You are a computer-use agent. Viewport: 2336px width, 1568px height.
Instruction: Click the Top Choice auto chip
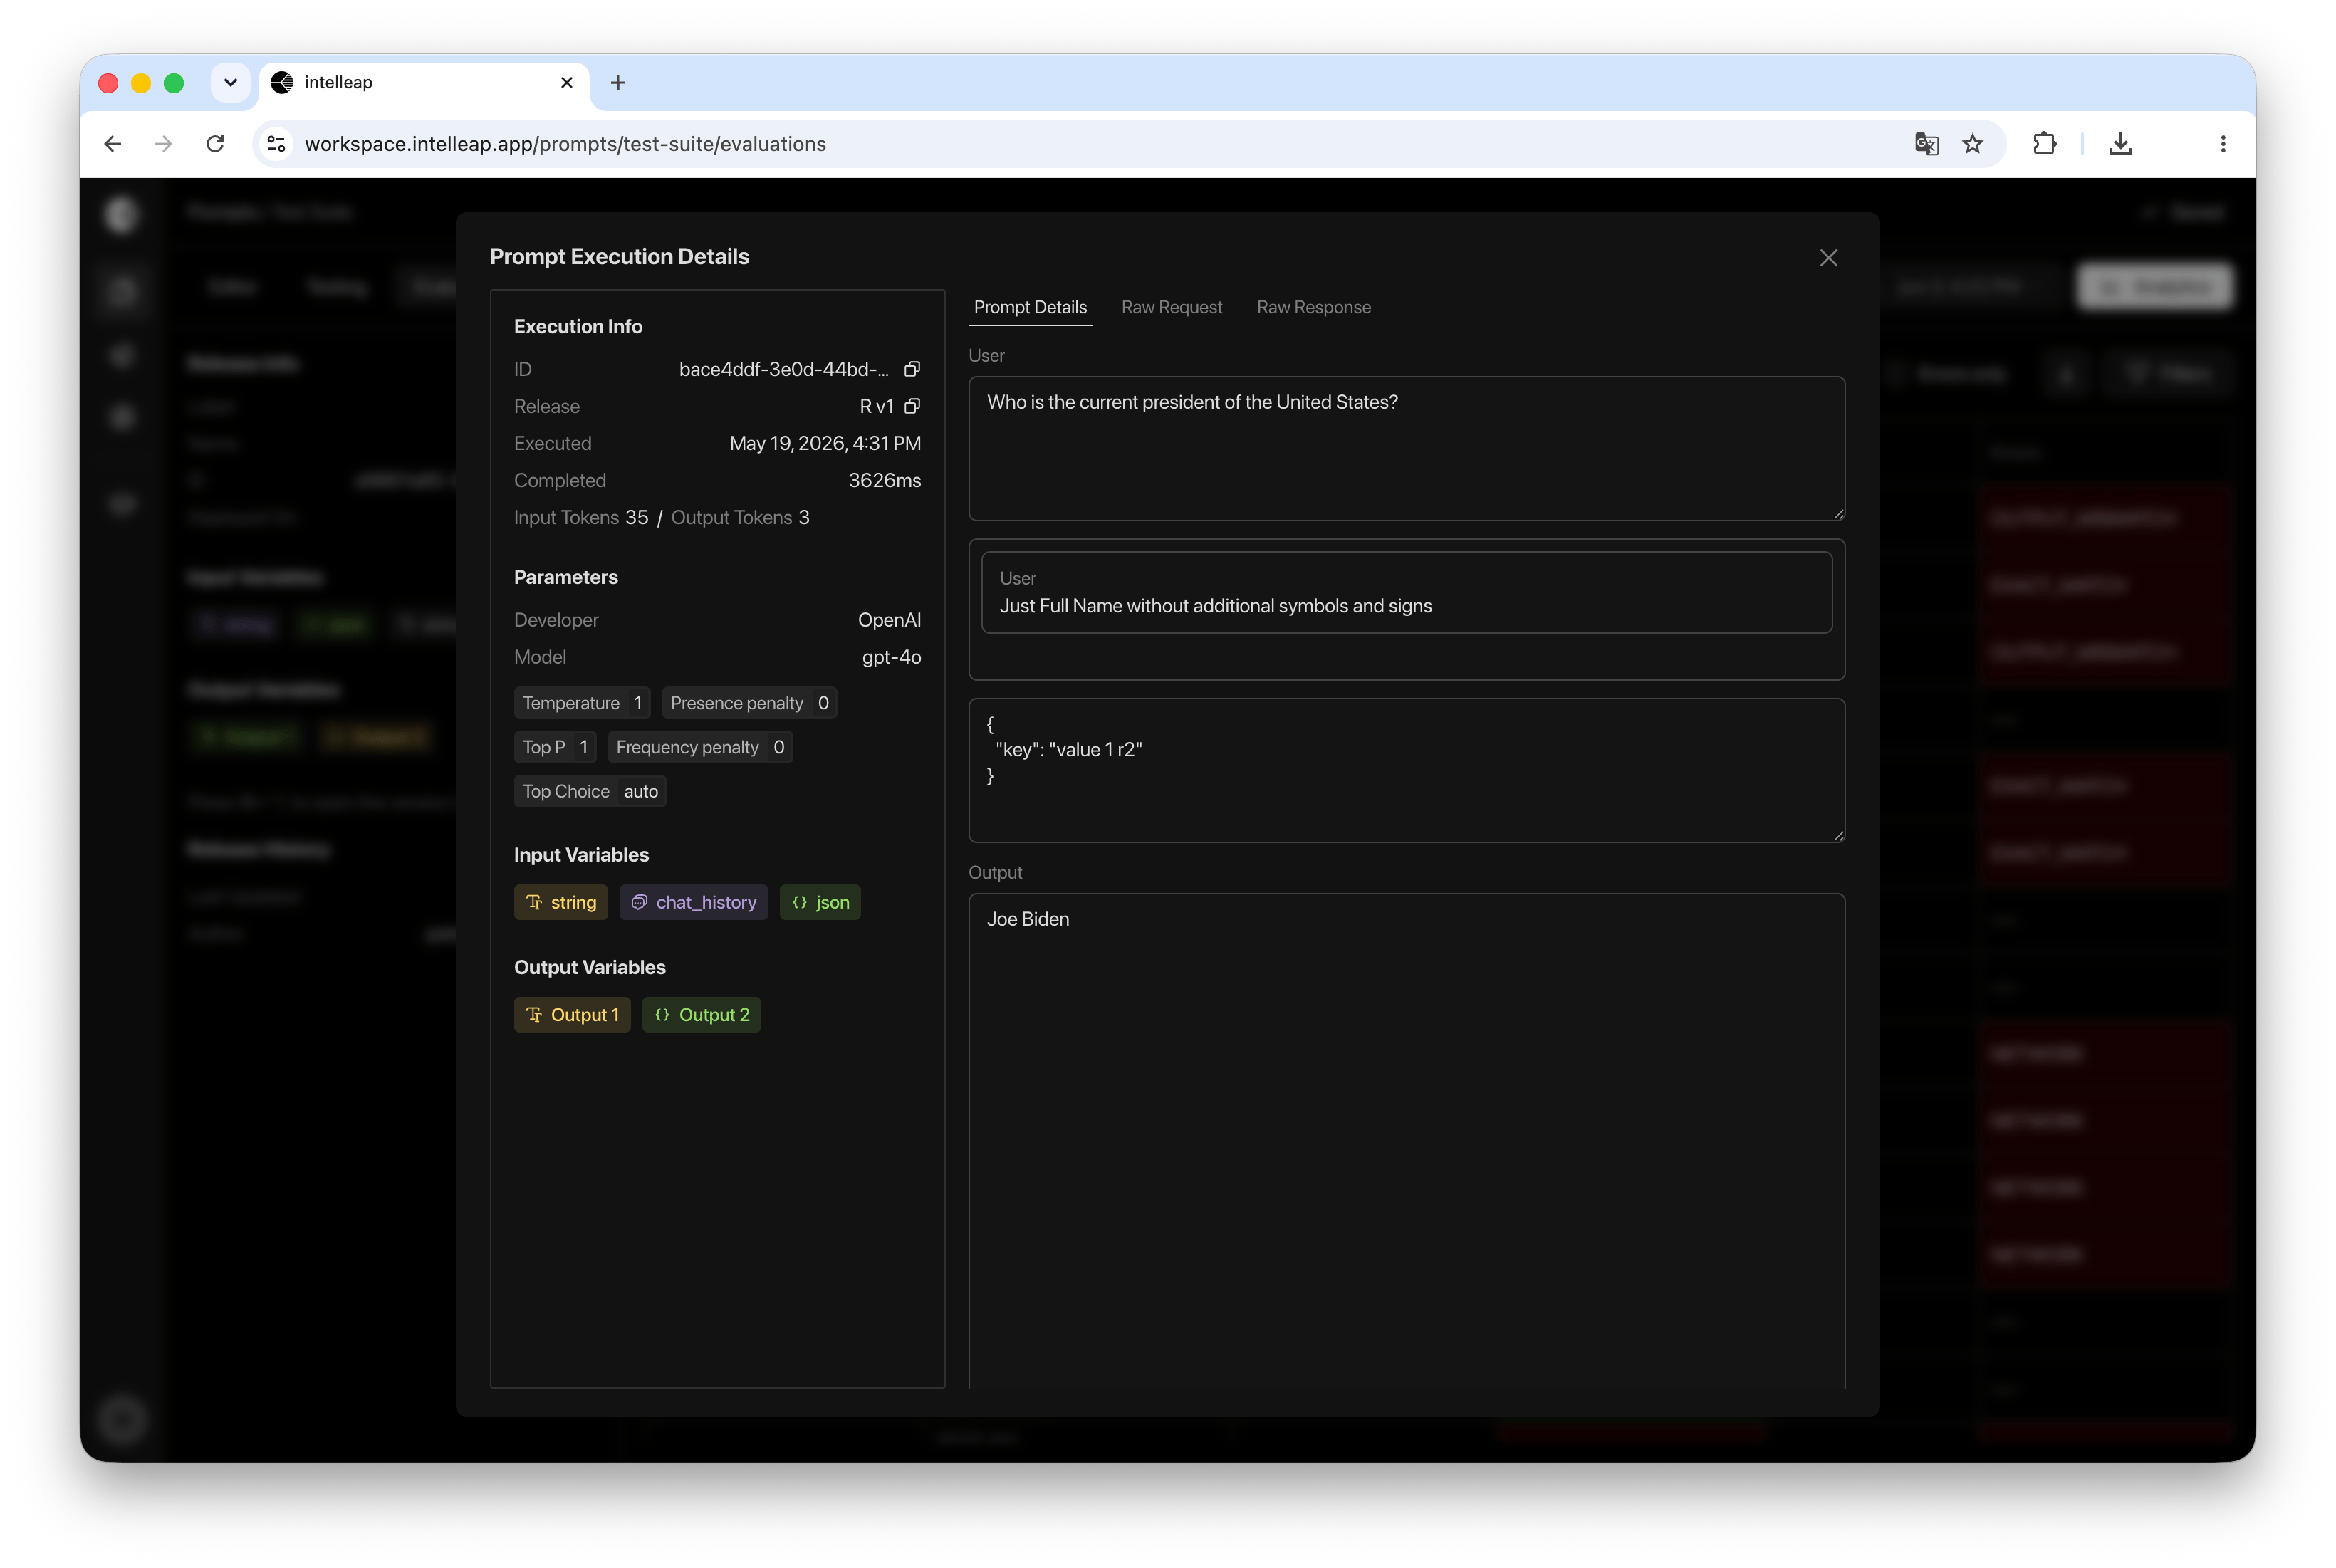(590, 791)
